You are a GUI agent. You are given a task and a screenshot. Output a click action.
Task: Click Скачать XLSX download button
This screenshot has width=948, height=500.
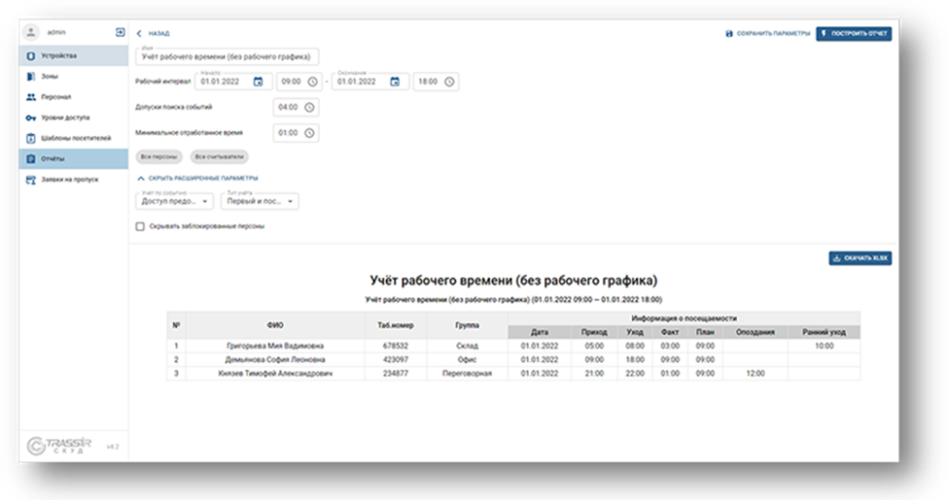pyautogui.click(x=860, y=258)
